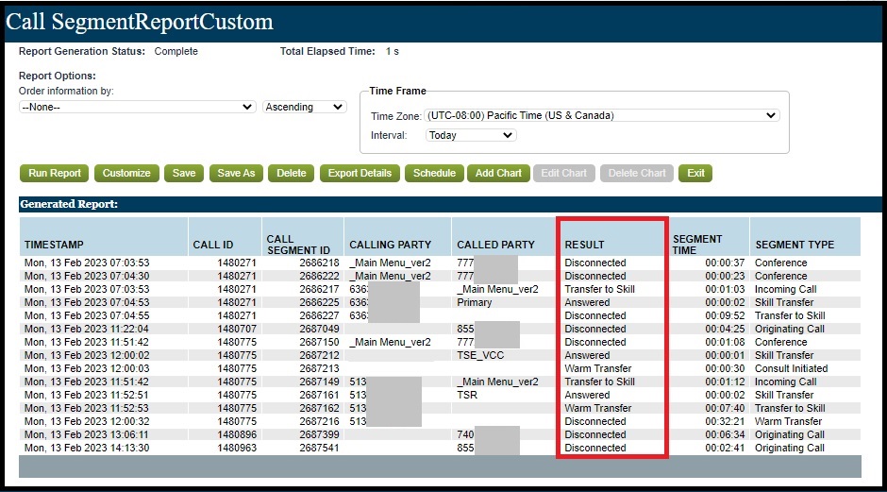Click timestamp Mon, 13 Feb 2023 14:13:30
The height and width of the screenshot is (492, 887).
pyautogui.click(x=87, y=448)
